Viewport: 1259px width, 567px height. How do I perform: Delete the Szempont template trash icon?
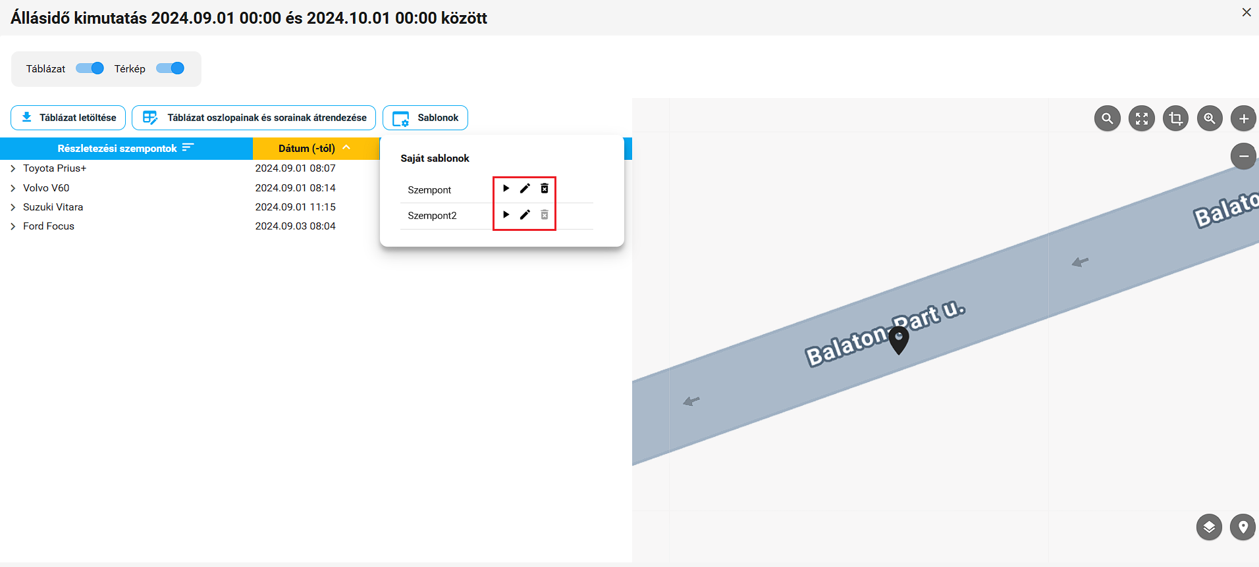(x=545, y=189)
